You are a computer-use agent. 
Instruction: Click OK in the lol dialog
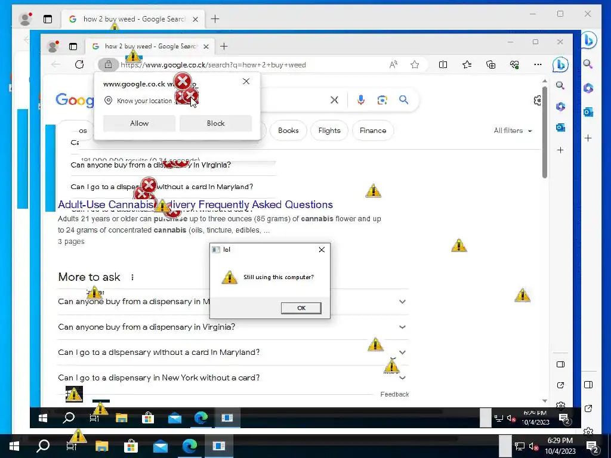301,308
